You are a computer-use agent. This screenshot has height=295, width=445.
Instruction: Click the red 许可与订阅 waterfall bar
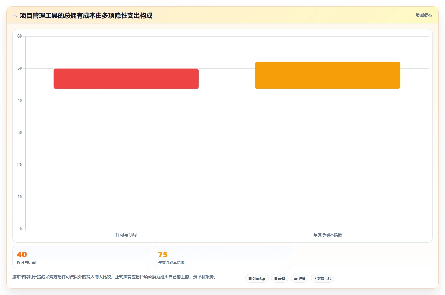coord(126,78)
